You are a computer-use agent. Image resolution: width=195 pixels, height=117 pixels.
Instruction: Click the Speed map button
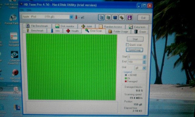tap(134, 50)
